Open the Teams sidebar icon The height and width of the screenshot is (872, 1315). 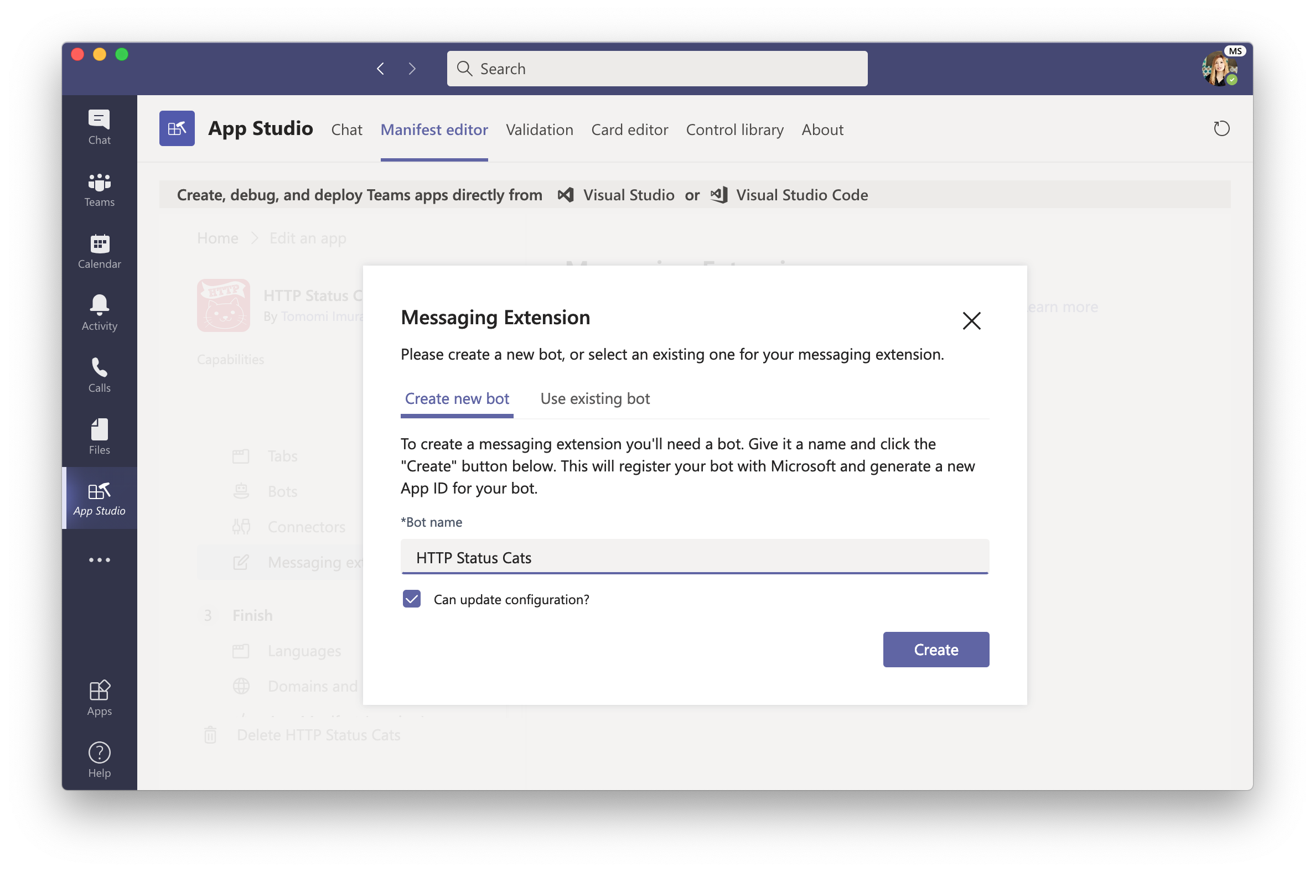[99, 189]
